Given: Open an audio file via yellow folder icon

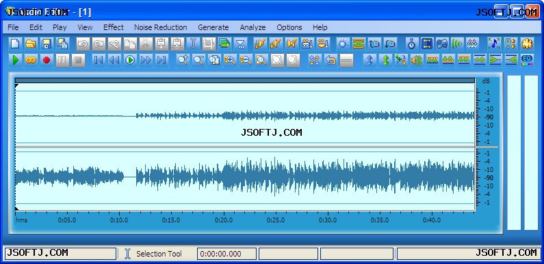Looking at the screenshot, I should tap(31, 44).
